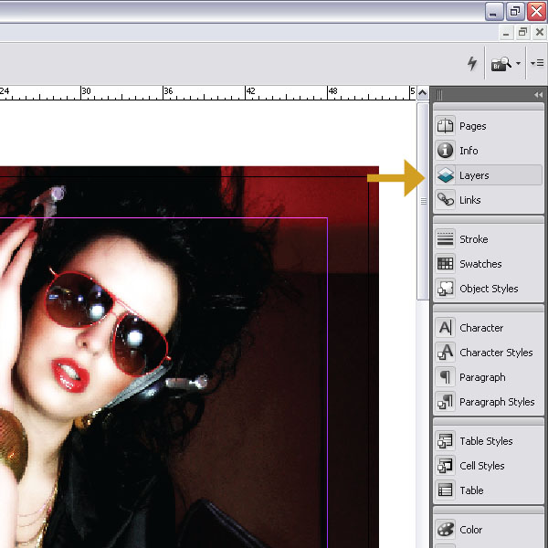The height and width of the screenshot is (548, 548).
Task: Select the Stroke label
Action: click(x=473, y=239)
